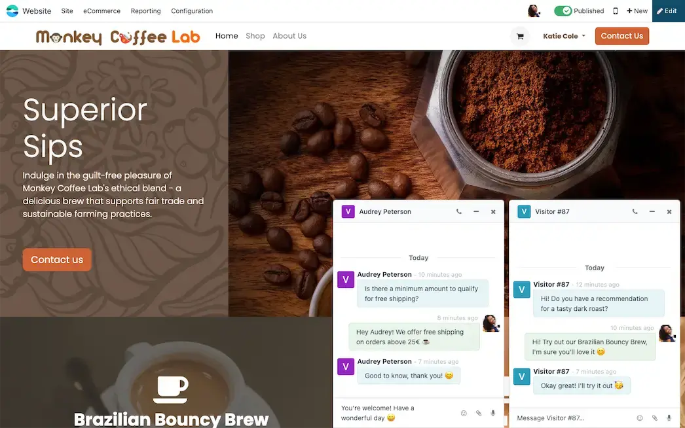Record voice message in Audrey Peterson chat
Screen dimensions: 685x428
click(x=492, y=413)
